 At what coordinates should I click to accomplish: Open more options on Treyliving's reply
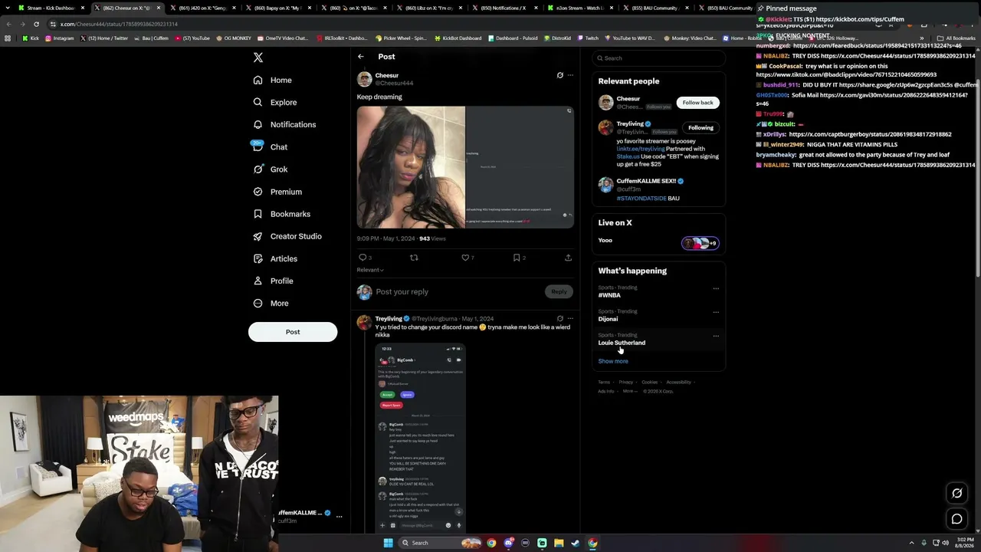570,318
